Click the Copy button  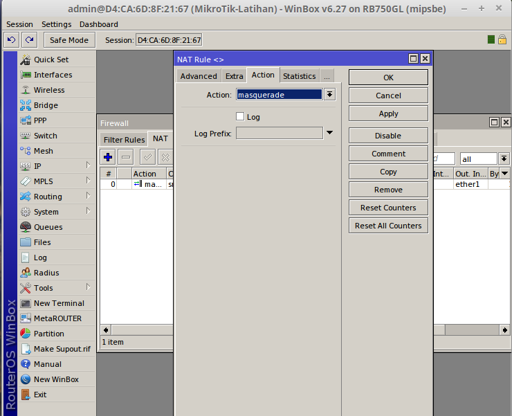[x=388, y=172]
